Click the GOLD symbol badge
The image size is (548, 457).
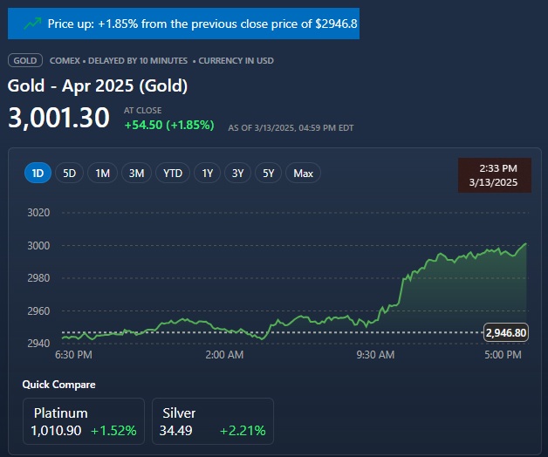[x=24, y=60]
